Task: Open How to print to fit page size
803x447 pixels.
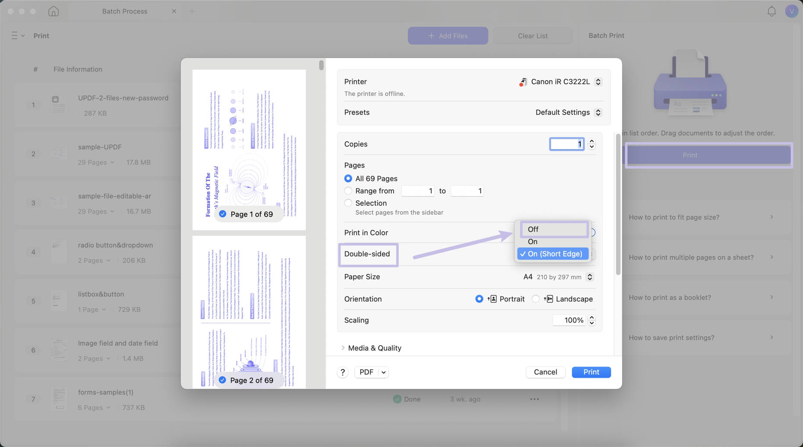Action: 701,217
